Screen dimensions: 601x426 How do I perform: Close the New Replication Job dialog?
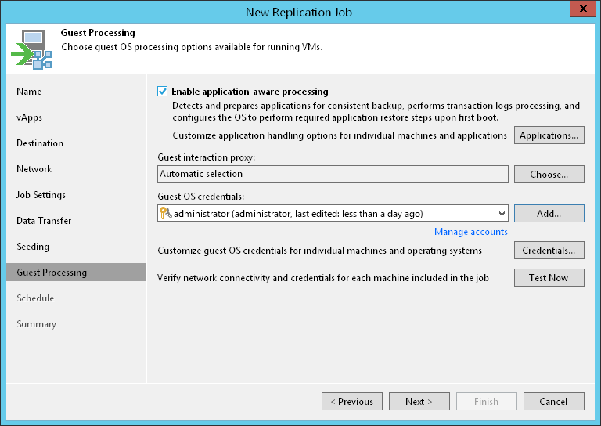click(580, 10)
